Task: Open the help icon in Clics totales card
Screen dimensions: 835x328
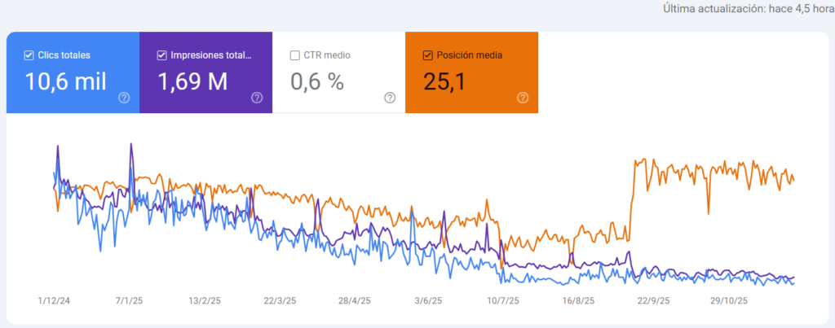Action: pos(124,98)
